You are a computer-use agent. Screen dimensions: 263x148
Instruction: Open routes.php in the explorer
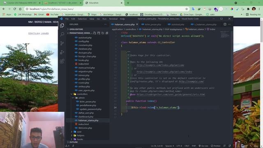click(84, 83)
